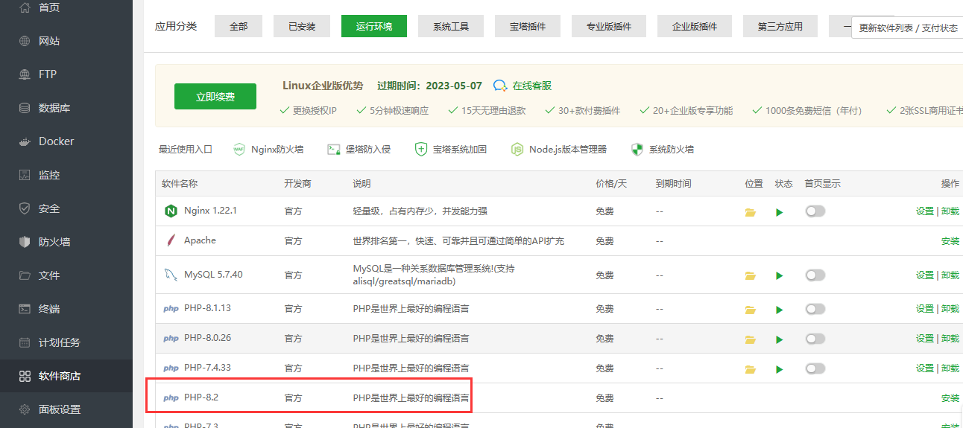
Task: Click 设置 for Nginx 1.22.1
Action: pos(925,211)
